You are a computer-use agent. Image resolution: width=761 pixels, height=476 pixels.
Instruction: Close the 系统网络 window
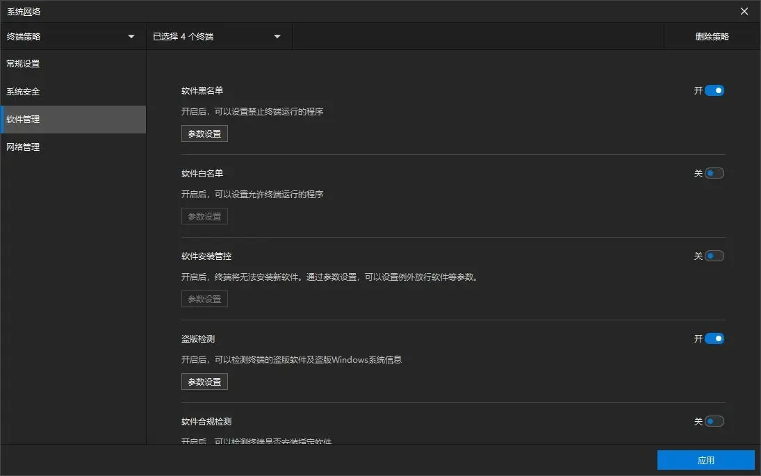point(744,11)
